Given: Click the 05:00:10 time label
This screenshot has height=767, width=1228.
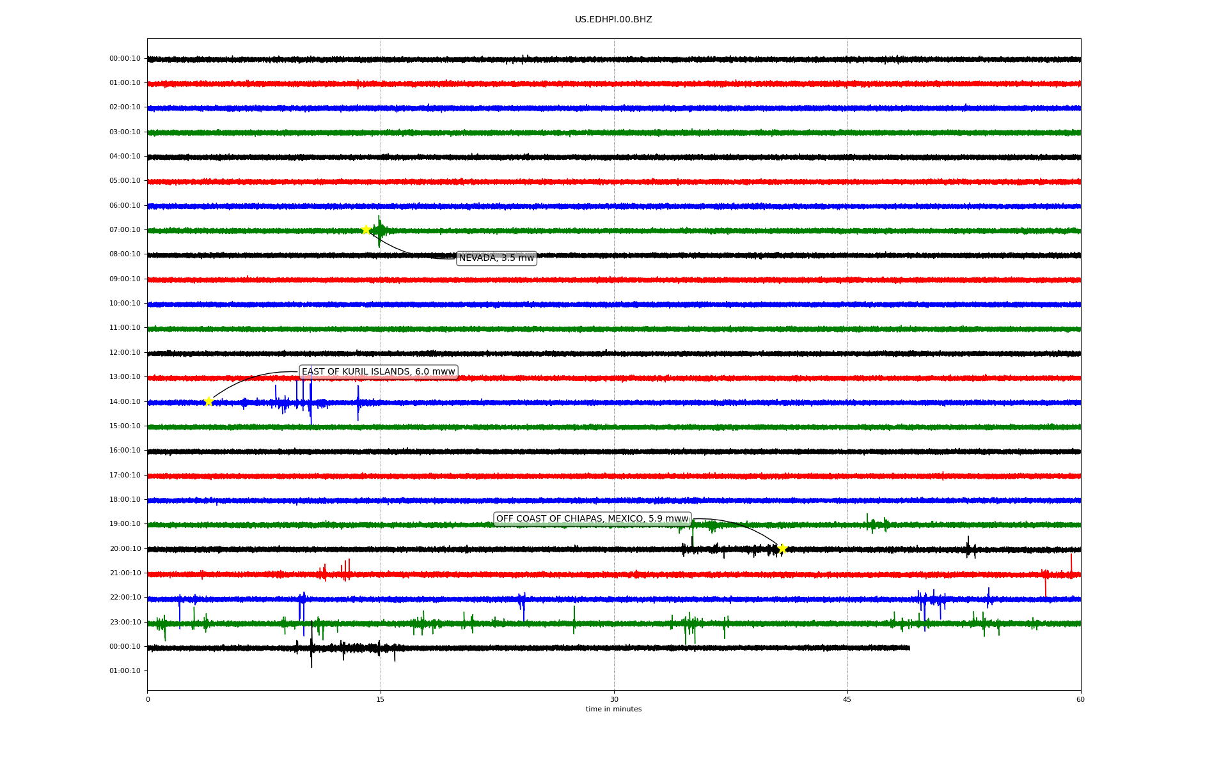Looking at the screenshot, I should coord(125,180).
